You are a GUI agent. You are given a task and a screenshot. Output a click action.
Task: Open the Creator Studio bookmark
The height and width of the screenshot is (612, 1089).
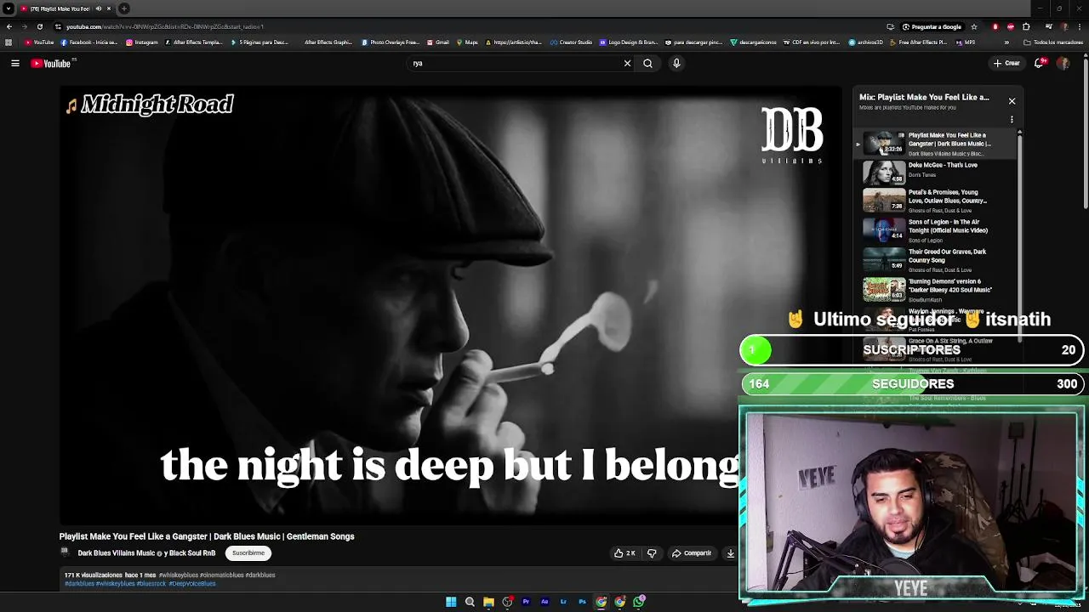click(x=571, y=42)
